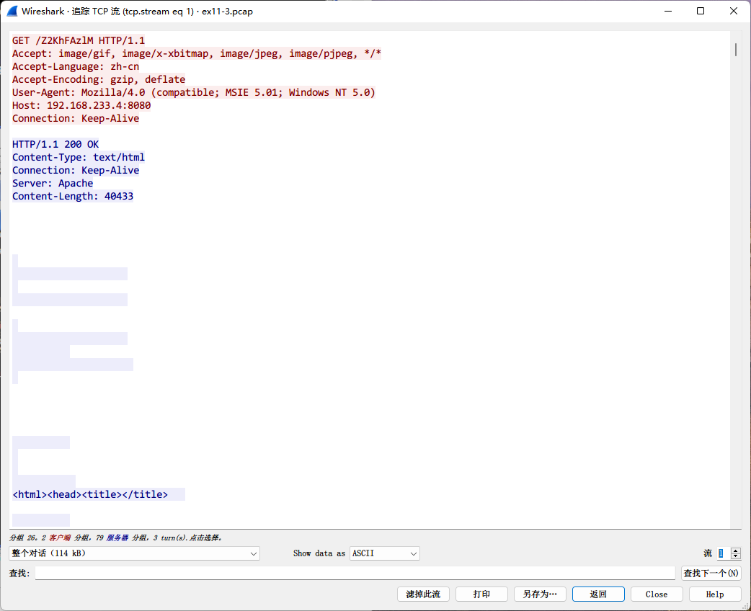Click the 滤掉此流 button
This screenshot has height=611, width=751.
423,594
